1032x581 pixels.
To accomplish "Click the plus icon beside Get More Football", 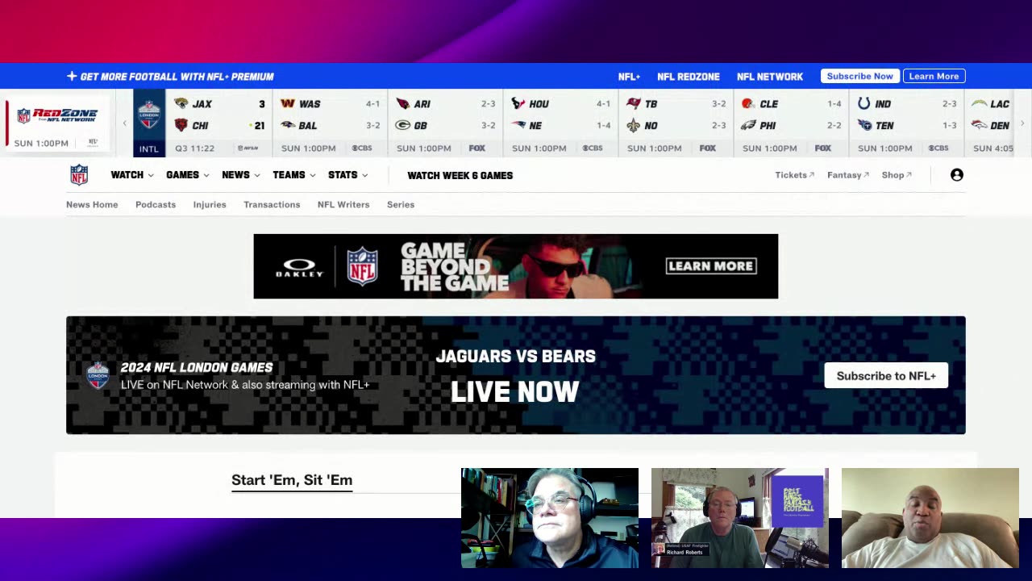I will click(72, 76).
